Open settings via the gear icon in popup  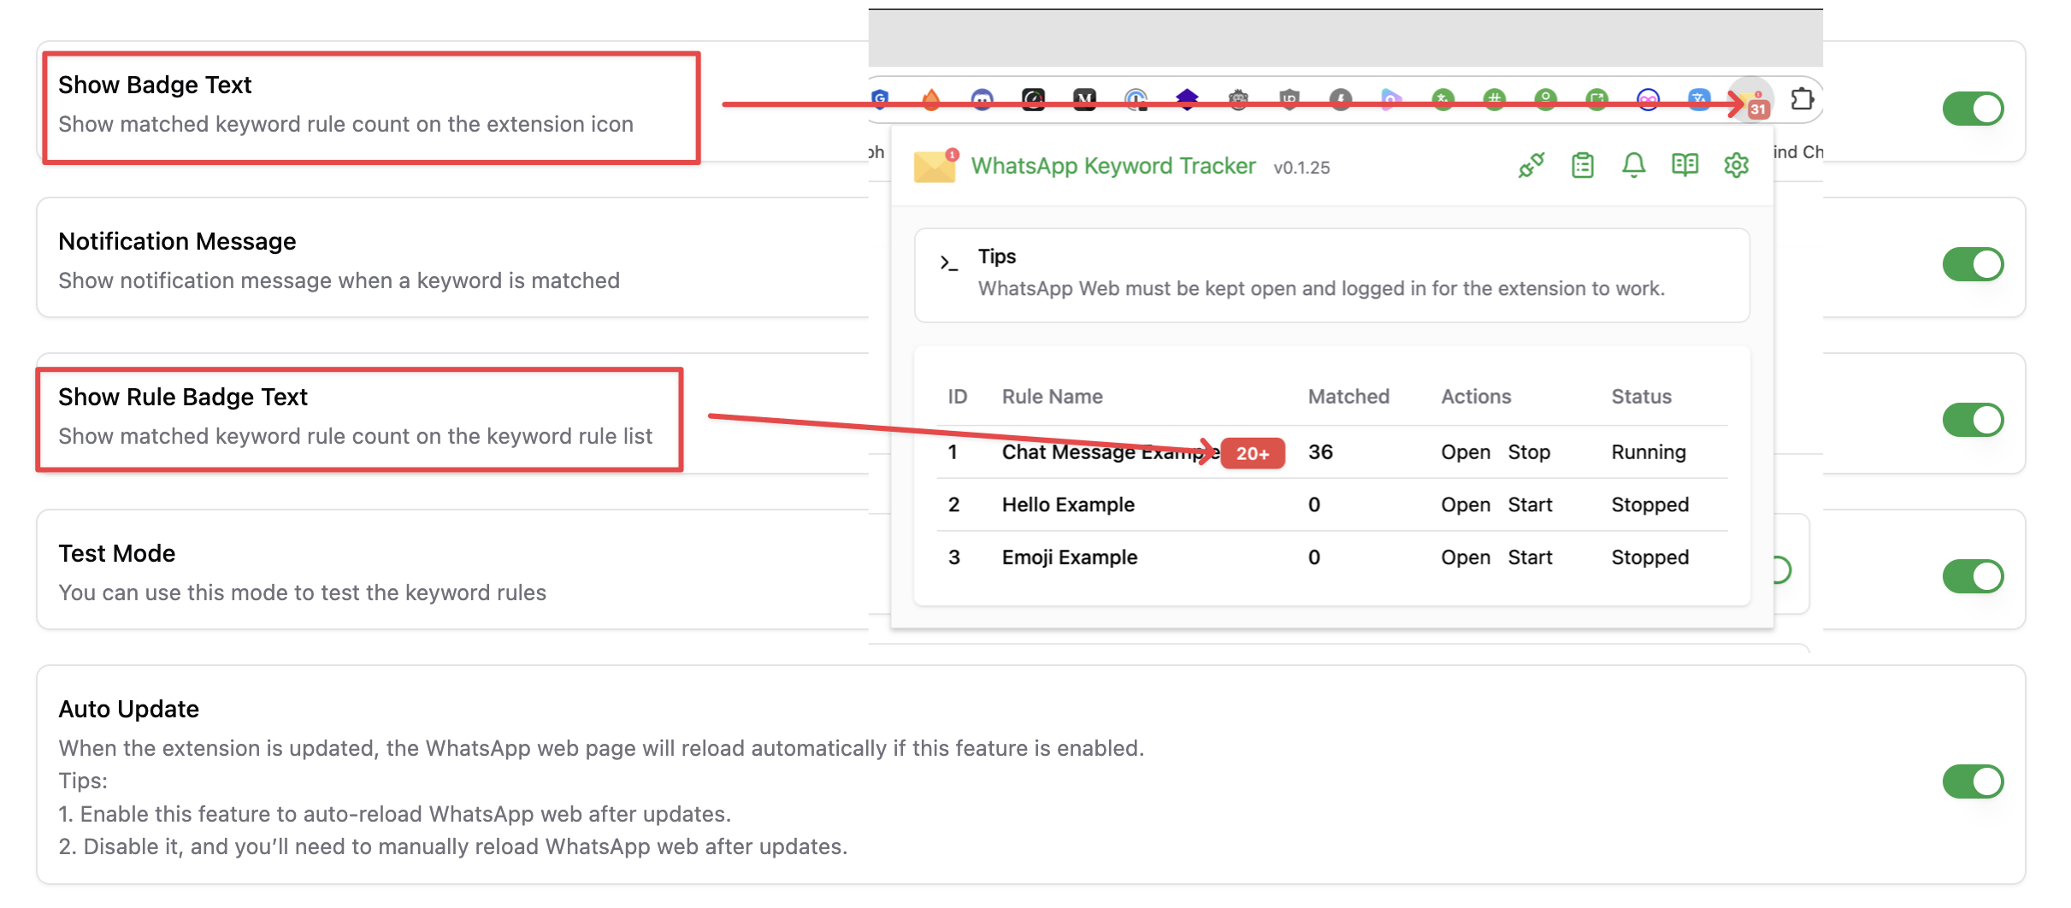coord(1737,165)
